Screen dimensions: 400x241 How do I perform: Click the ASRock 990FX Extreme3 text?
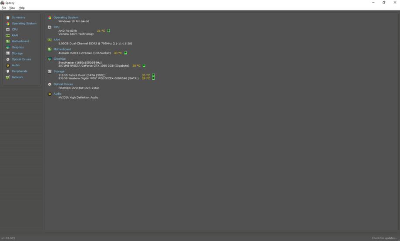coord(84,53)
